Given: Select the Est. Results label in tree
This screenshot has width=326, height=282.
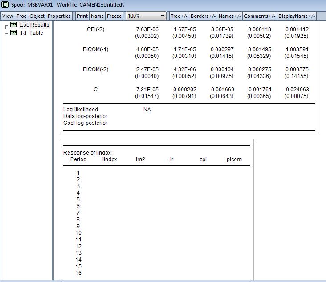Looking at the screenshot, I should 34,25.
